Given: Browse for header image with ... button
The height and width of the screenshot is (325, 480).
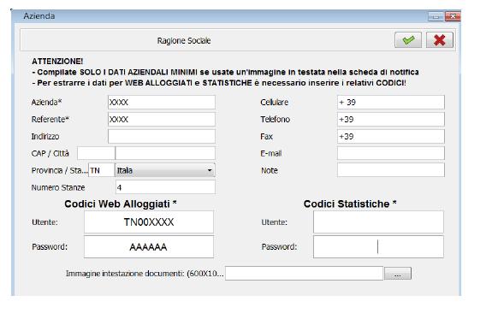Looking at the screenshot, I should (398, 274).
